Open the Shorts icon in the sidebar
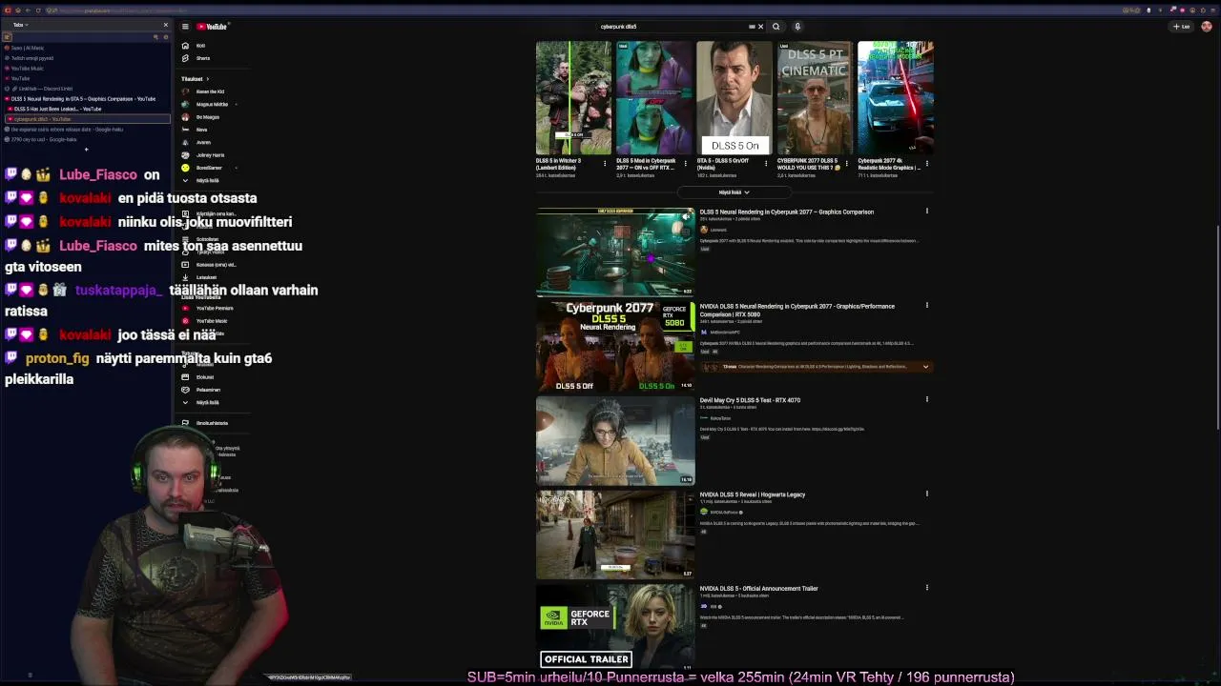 [185, 58]
